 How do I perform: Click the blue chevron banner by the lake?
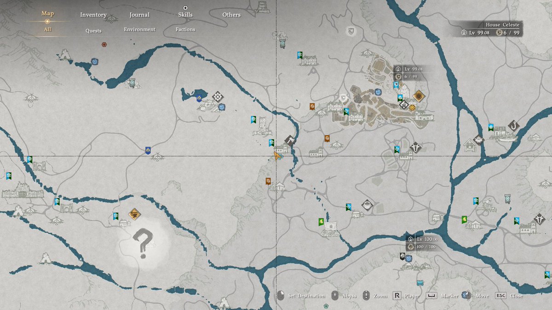tap(199, 97)
